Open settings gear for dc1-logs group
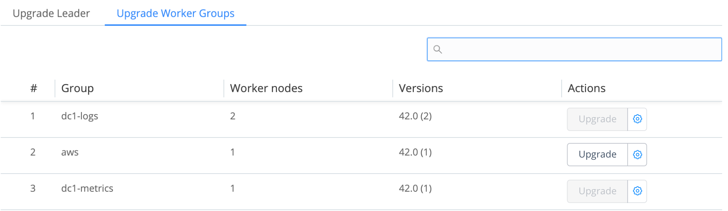 (x=637, y=119)
